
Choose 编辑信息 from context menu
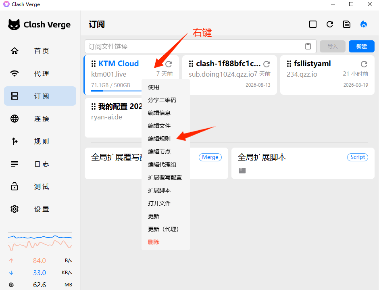click(166, 113)
